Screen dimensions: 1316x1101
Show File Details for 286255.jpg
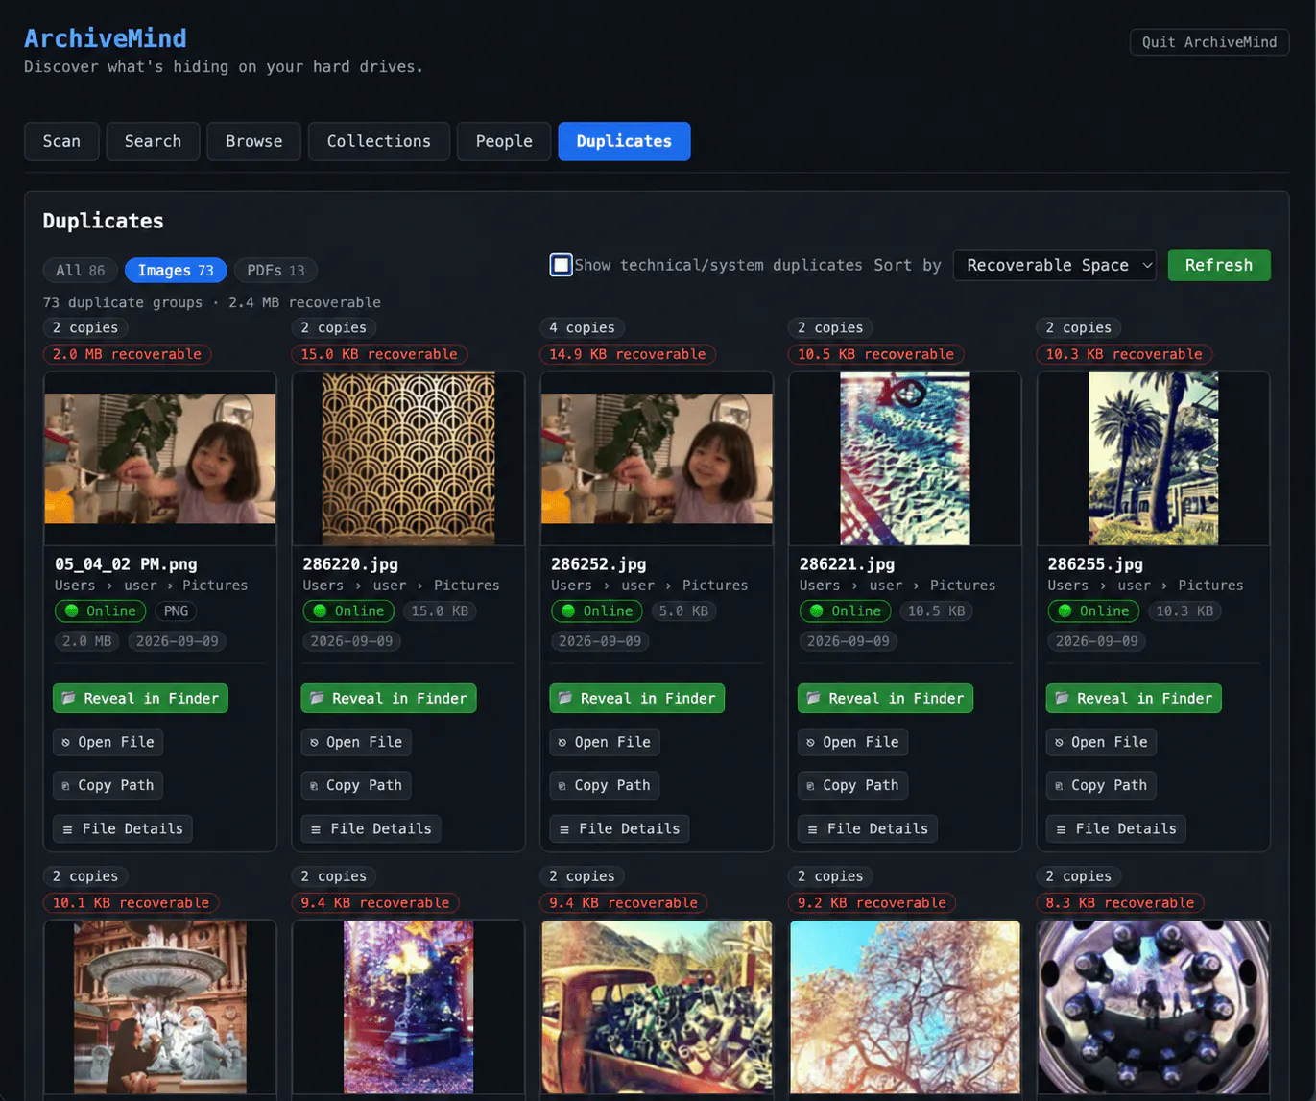coord(1116,828)
